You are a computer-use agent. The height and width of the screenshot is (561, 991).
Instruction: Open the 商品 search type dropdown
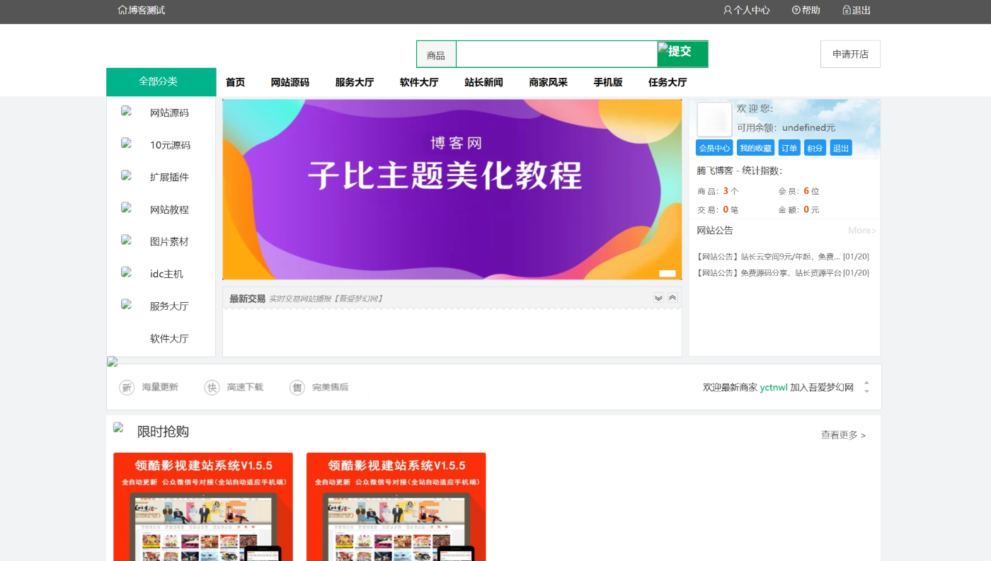point(436,55)
